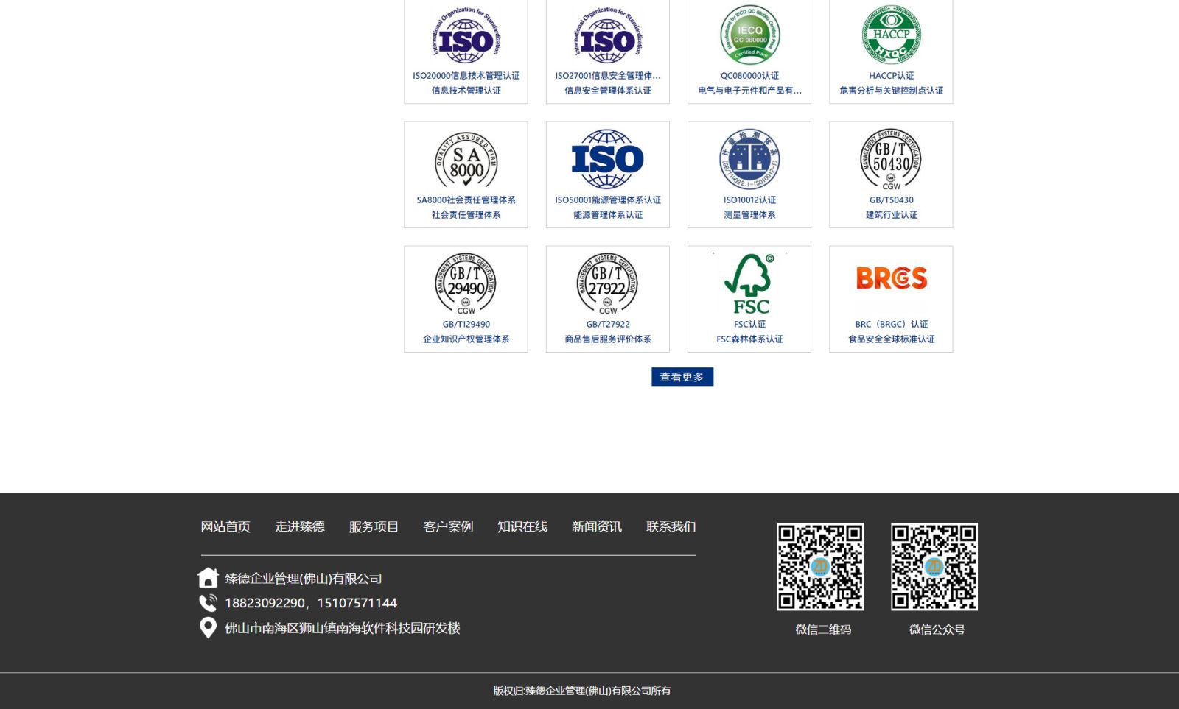The image size is (1179, 709).
Task: Open ISO50001能源管理体系认证 title link
Action: pos(608,200)
